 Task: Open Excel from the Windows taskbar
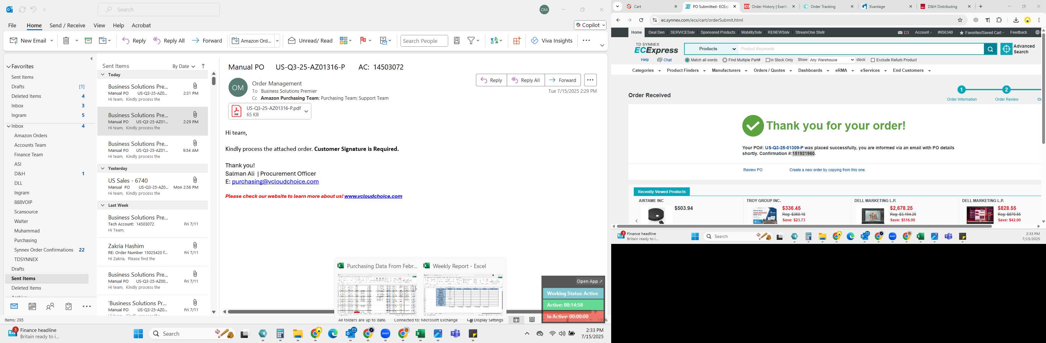point(420,334)
